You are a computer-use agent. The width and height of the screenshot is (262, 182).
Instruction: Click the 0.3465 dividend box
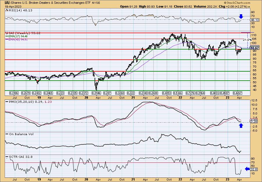click(48, 93)
